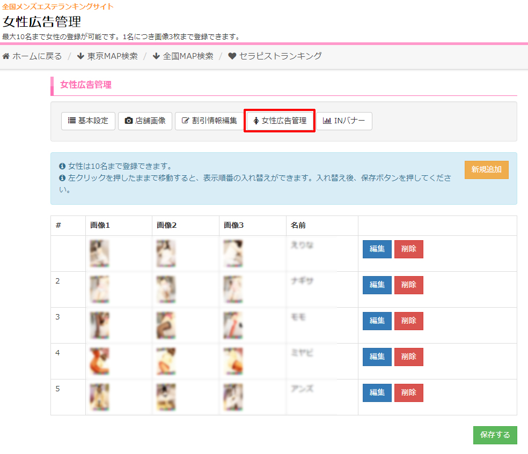528x454 pixels.
Task: Click row number 2 in the table
Action: [x=57, y=281]
